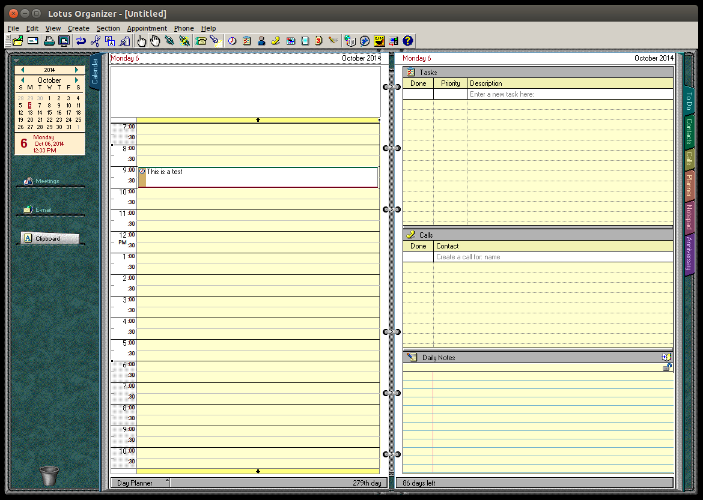This screenshot has width=703, height=500.
Task: Open the Day Planner view selector
Action: coord(140,483)
